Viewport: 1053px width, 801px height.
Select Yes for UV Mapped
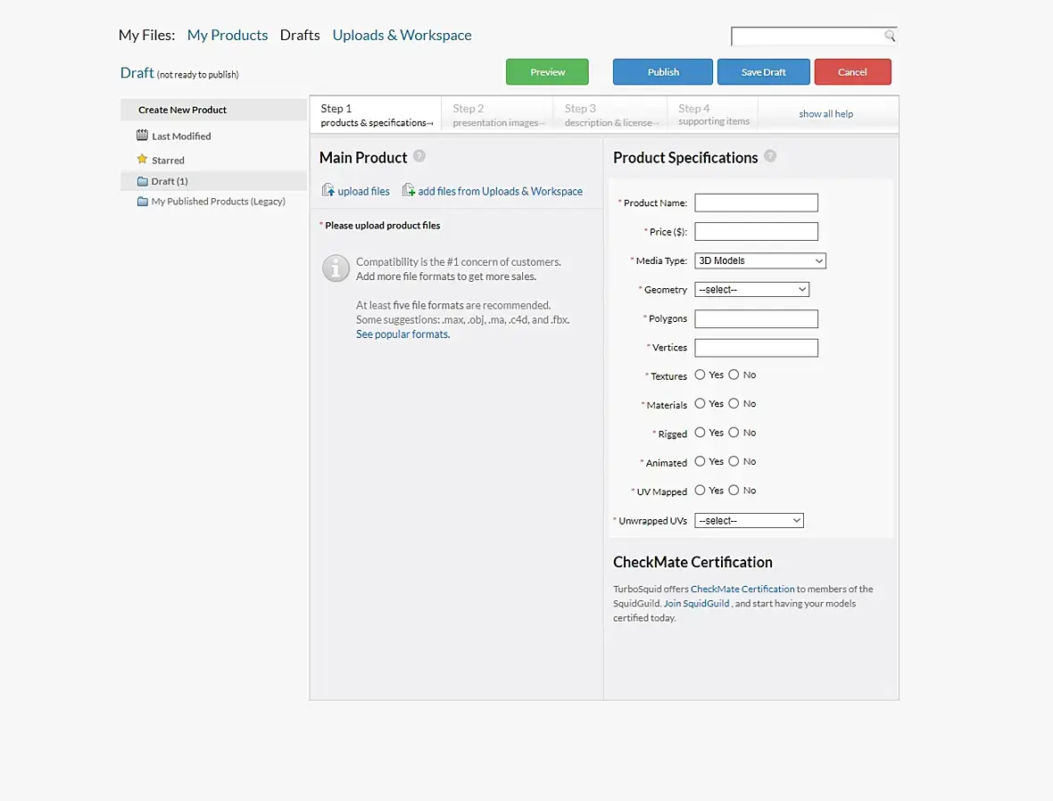coord(700,490)
